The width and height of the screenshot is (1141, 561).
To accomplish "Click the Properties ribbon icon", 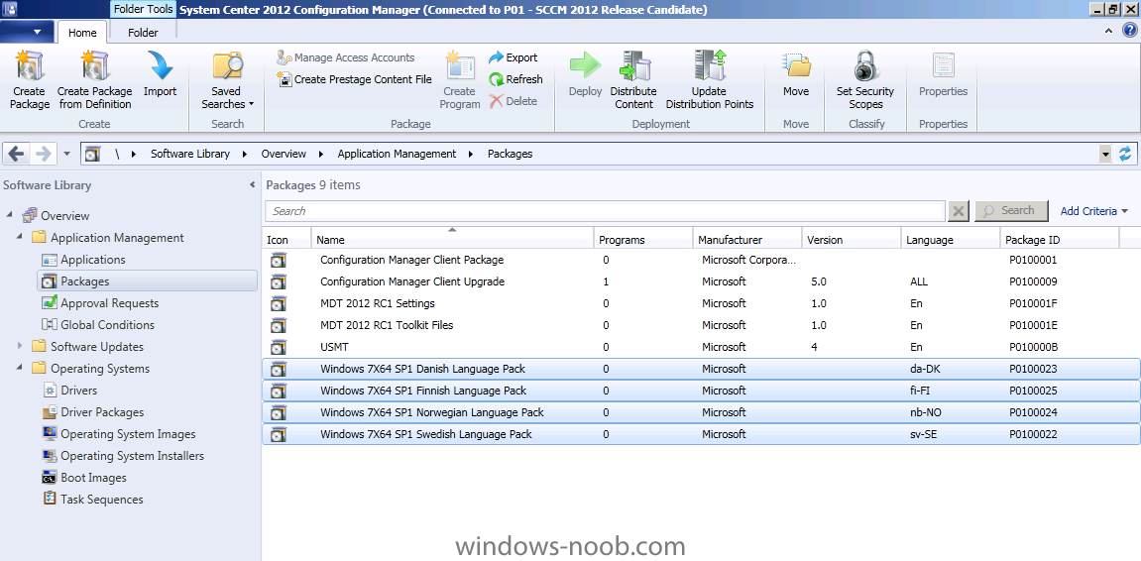I will pyautogui.click(x=943, y=65).
